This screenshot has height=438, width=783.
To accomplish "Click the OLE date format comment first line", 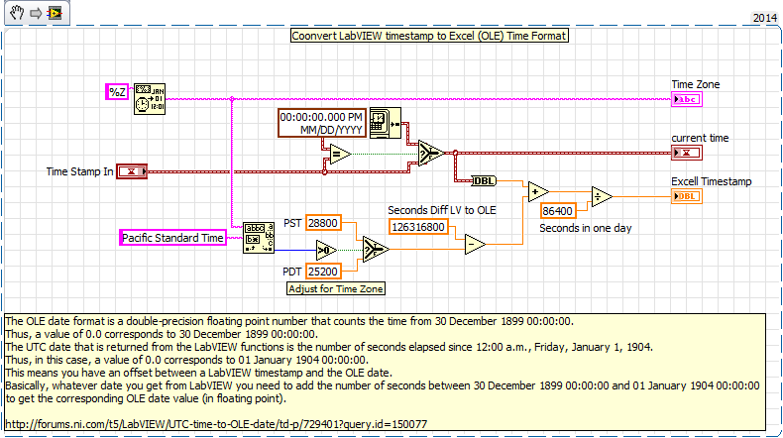I will coord(289,321).
